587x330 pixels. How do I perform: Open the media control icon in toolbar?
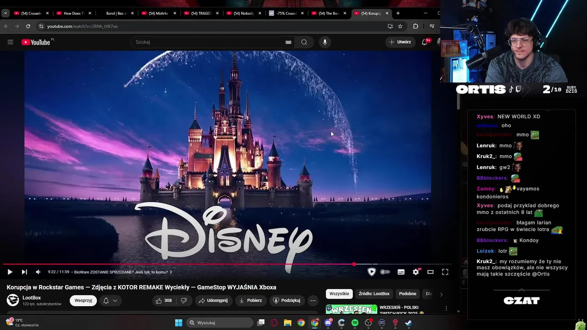point(432,26)
